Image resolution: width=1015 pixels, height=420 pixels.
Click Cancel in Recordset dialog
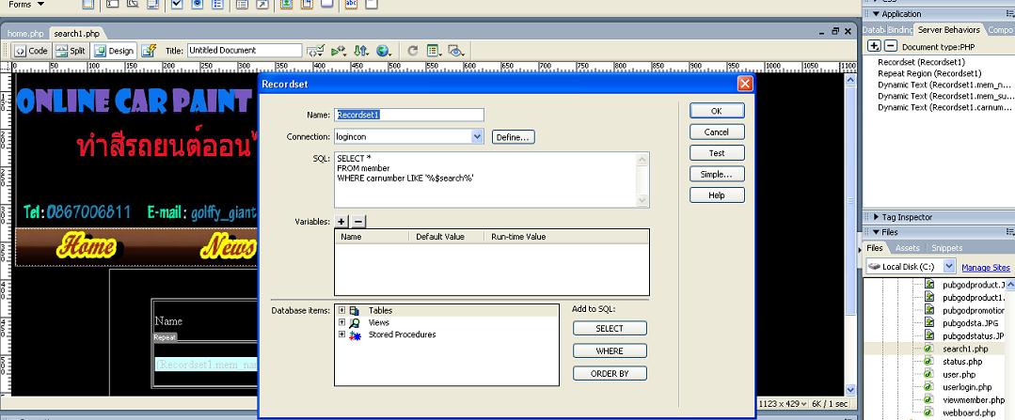point(717,132)
